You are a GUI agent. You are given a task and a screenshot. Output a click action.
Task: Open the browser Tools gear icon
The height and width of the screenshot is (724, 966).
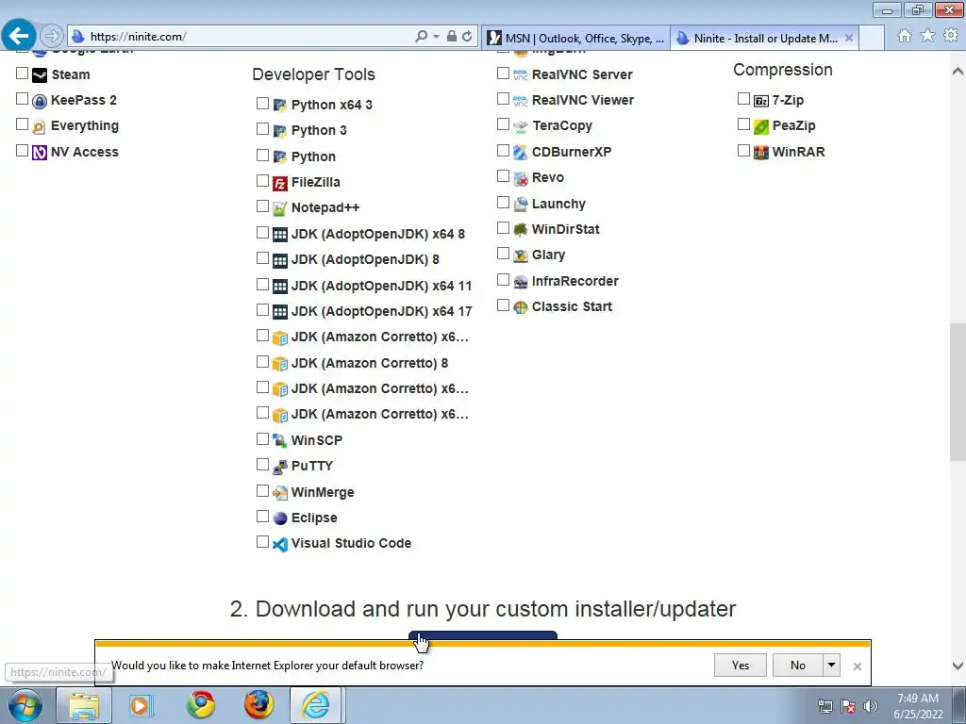tap(951, 36)
